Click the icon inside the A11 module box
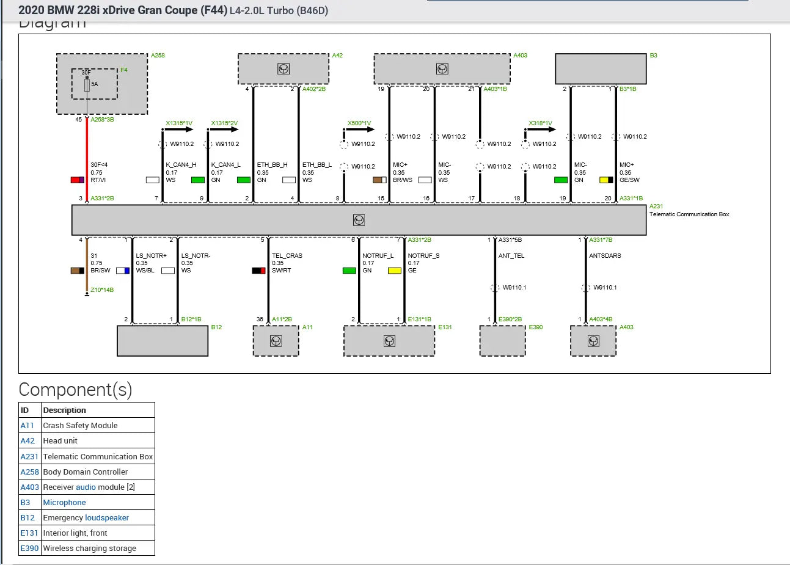This screenshot has width=790, height=565. click(276, 341)
